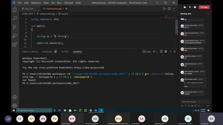Viewport: 223px width, 125px height.
Task: Open the Search view in activity bar
Action: 15,18
